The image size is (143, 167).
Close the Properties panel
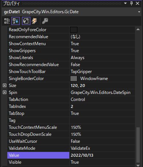tap(137, 3)
